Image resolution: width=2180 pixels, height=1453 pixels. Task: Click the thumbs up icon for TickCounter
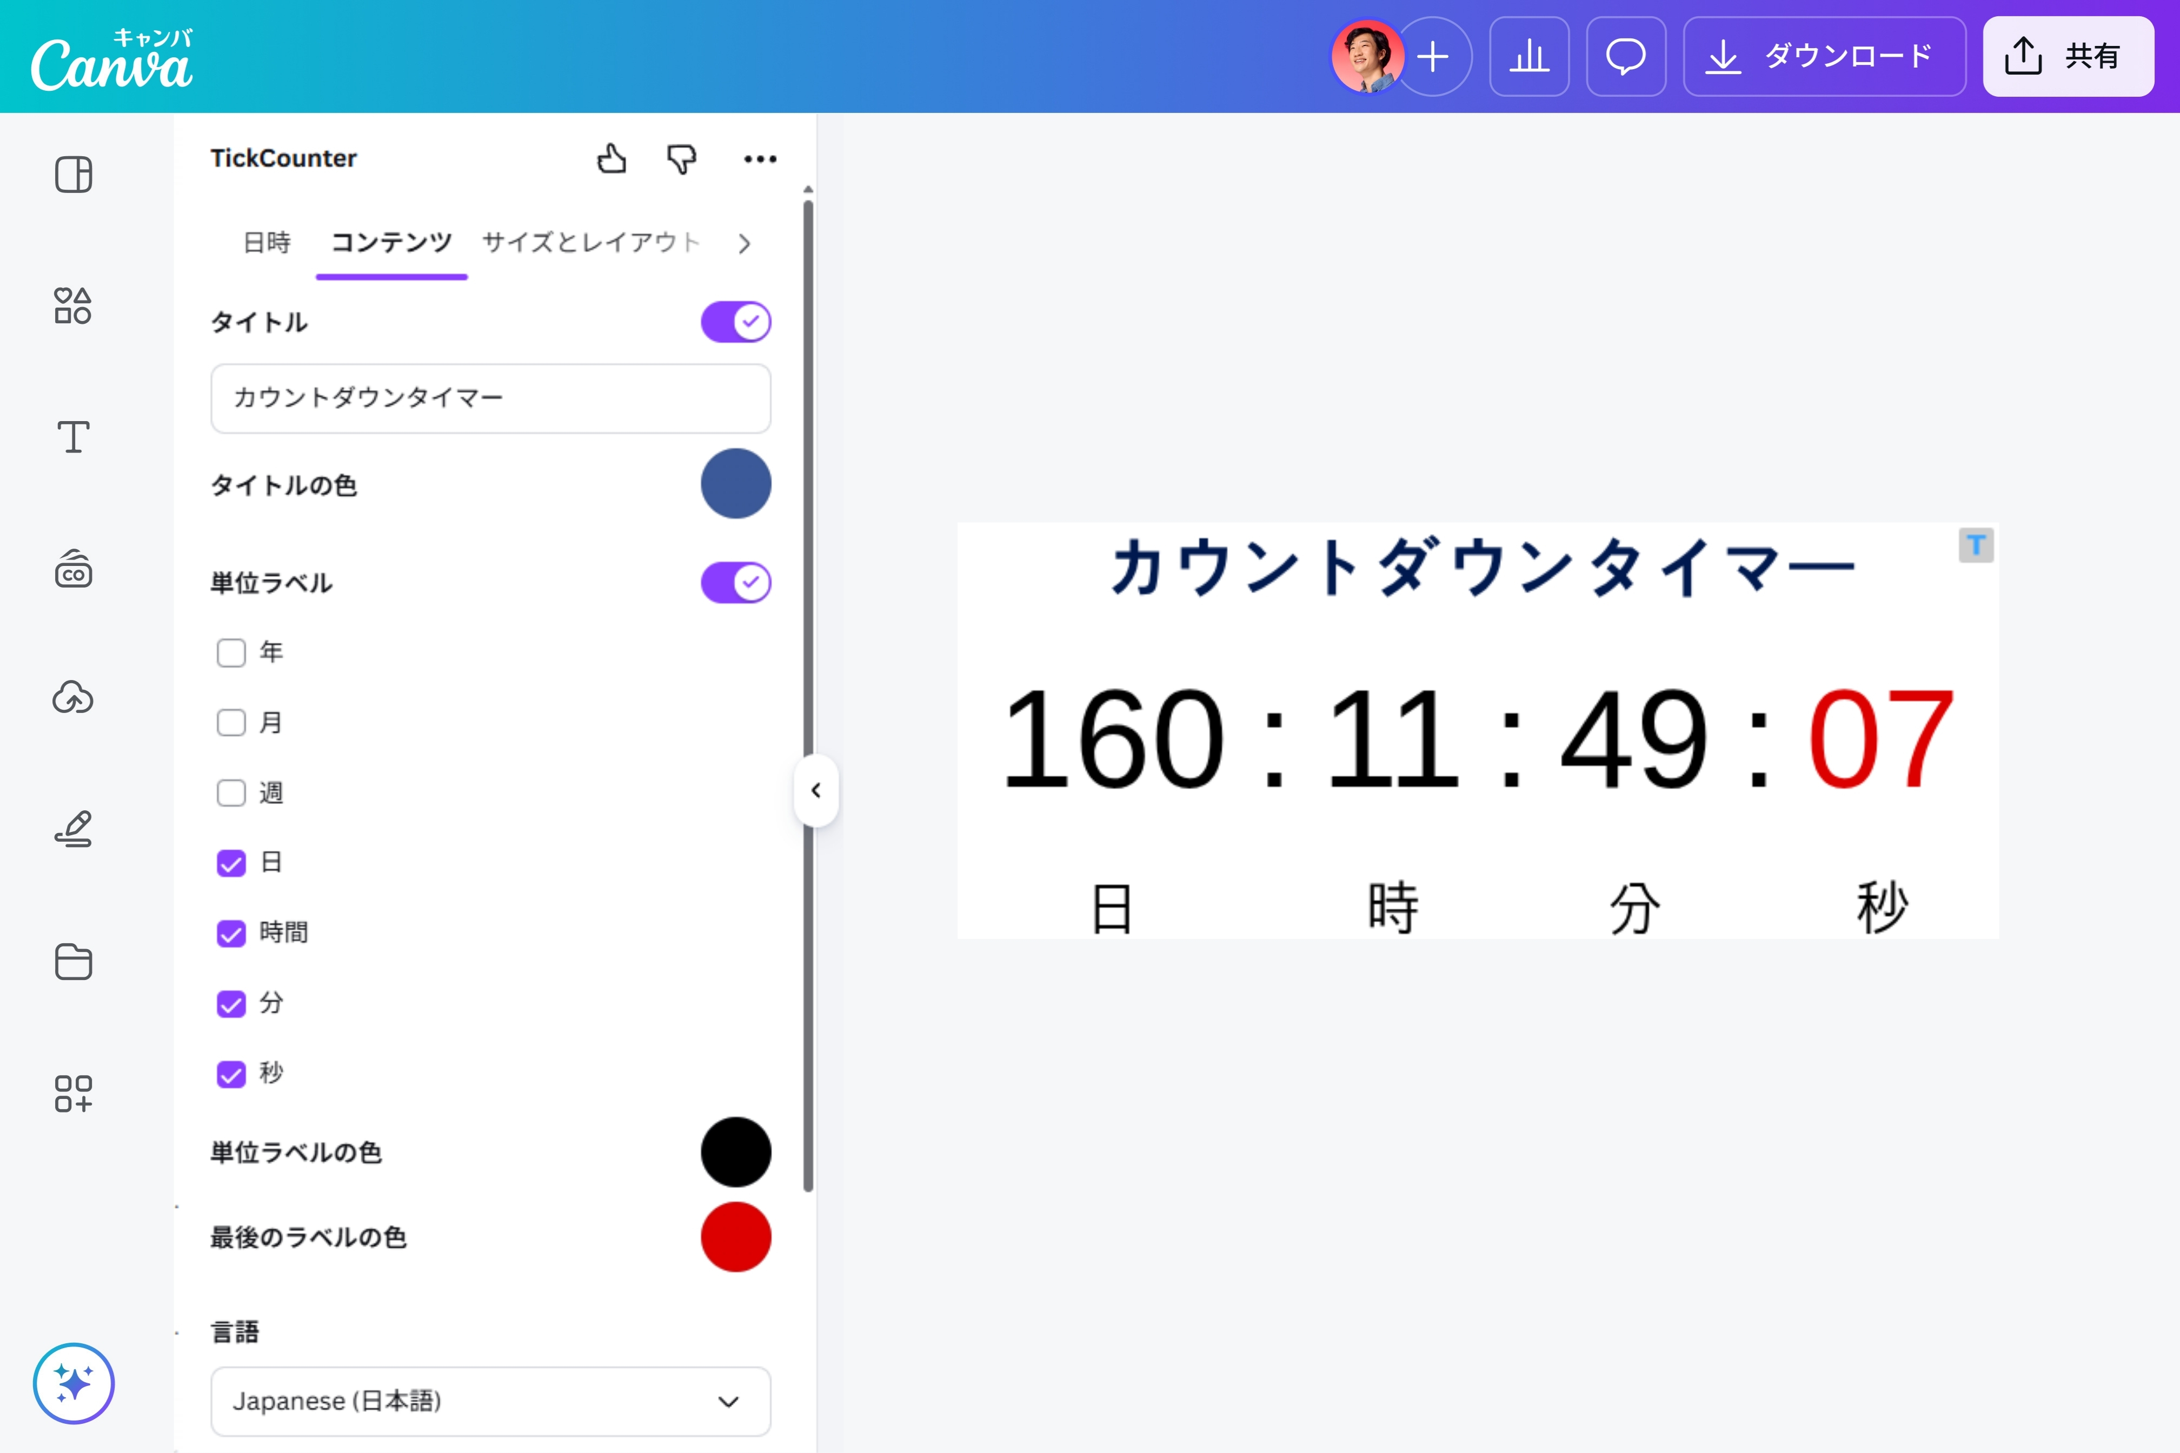(611, 159)
